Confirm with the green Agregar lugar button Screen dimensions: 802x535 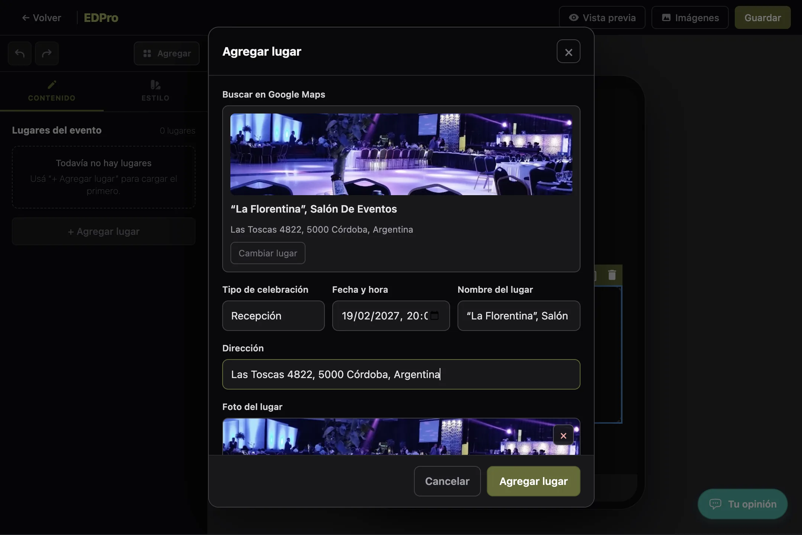(x=533, y=481)
